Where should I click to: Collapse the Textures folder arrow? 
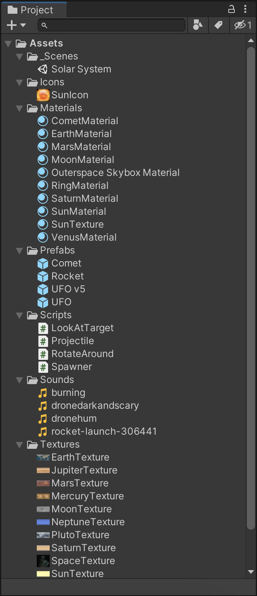19,444
